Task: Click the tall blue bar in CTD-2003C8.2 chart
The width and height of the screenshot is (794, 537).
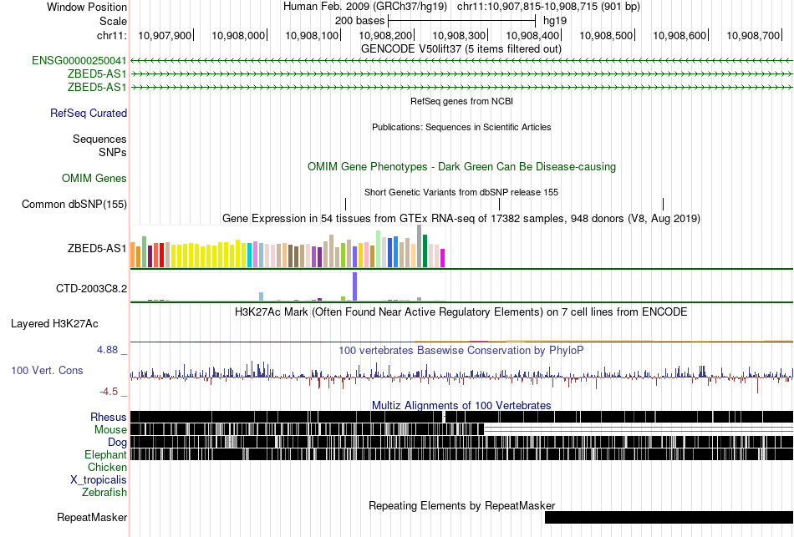Action: point(355,286)
